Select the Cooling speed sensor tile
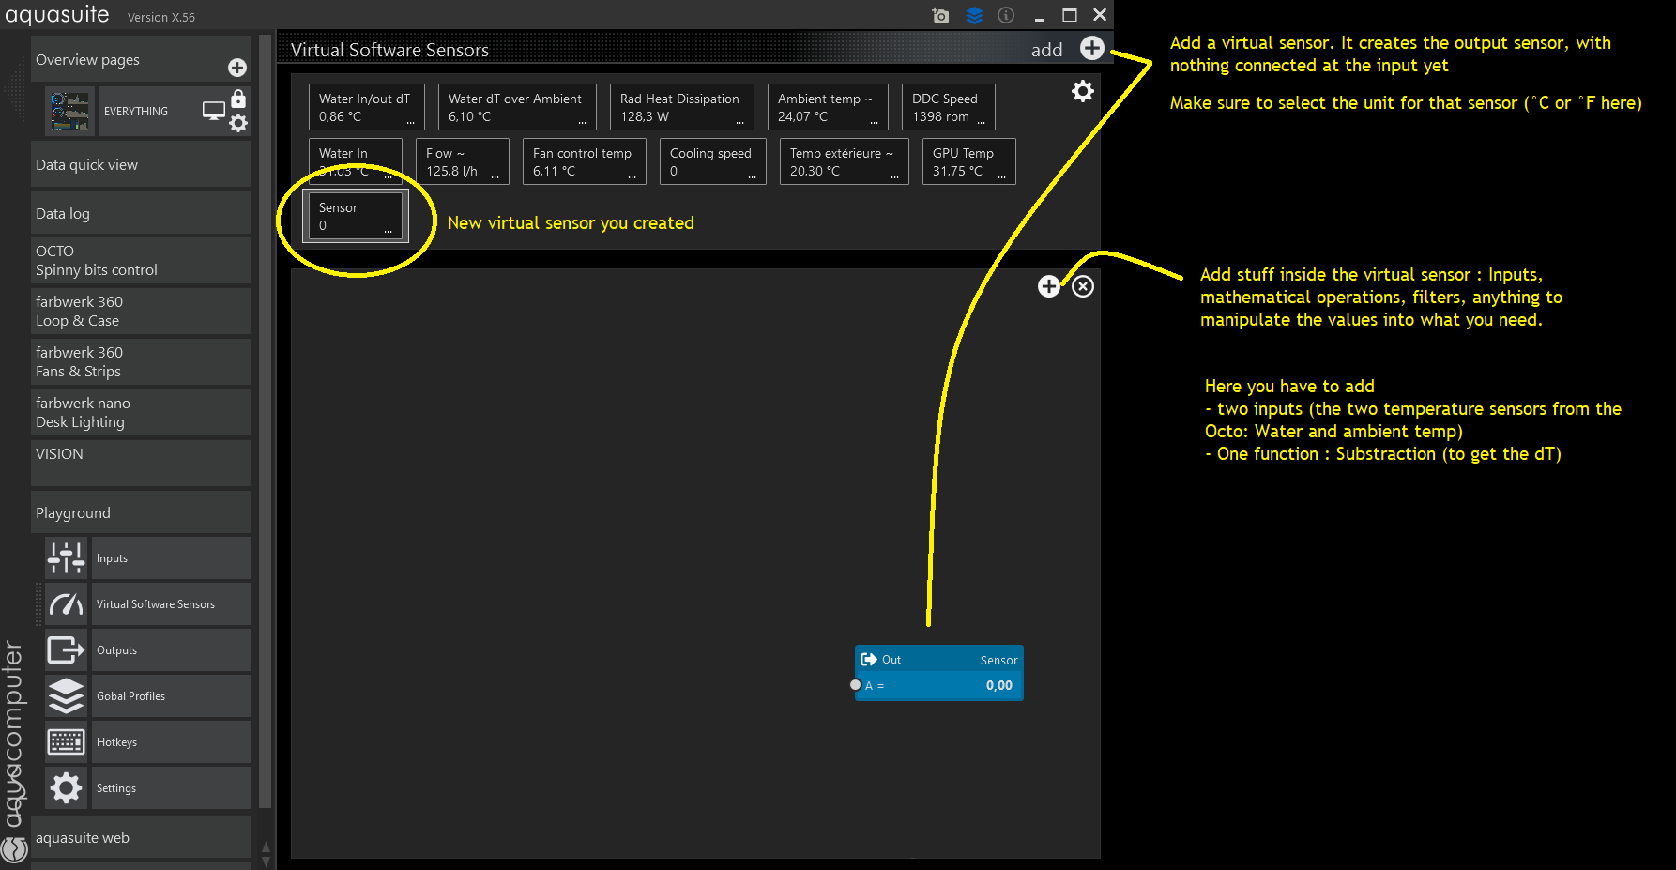This screenshot has width=1676, height=870. (713, 161)
